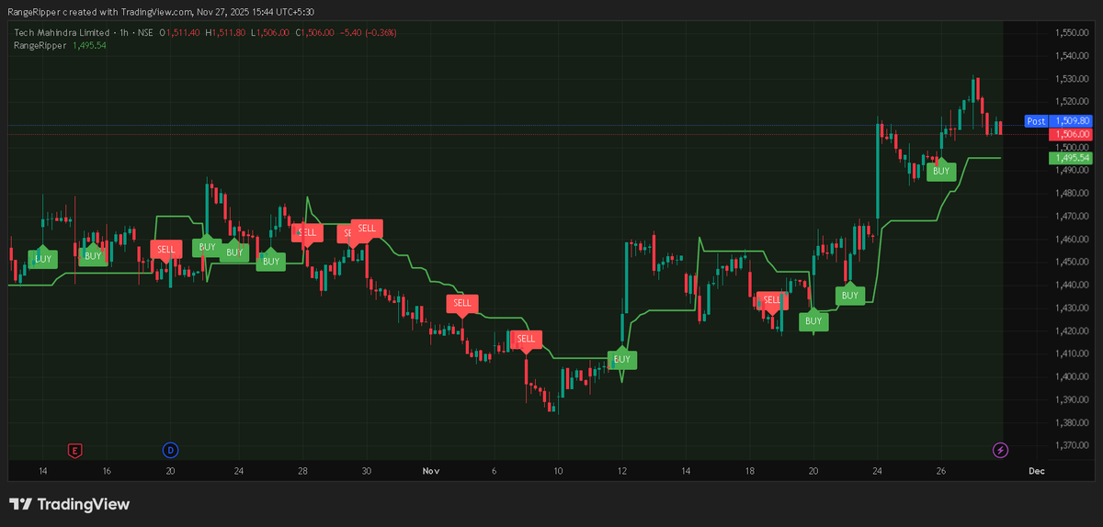Click the blue dividend D icon
1103x527 pixels.
click(x=170, y=450)
